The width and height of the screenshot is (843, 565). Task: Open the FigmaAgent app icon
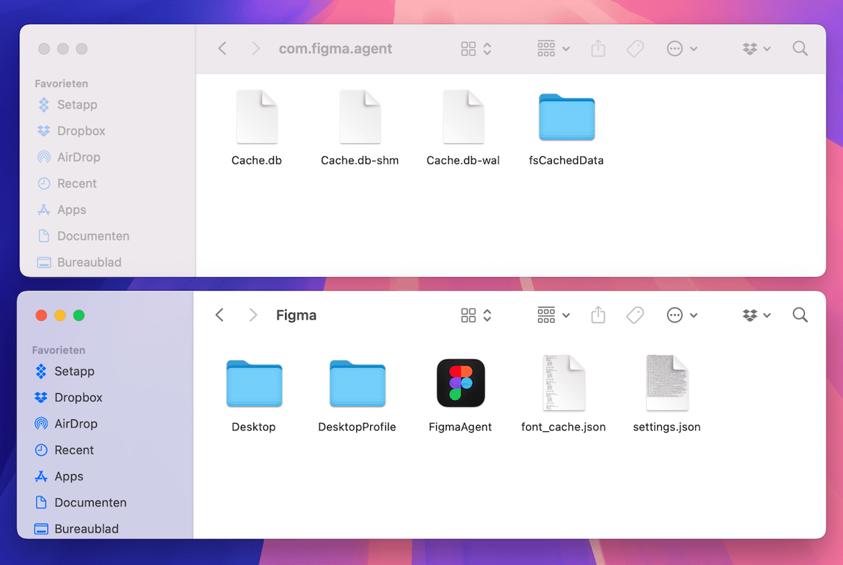click(460, 383)
